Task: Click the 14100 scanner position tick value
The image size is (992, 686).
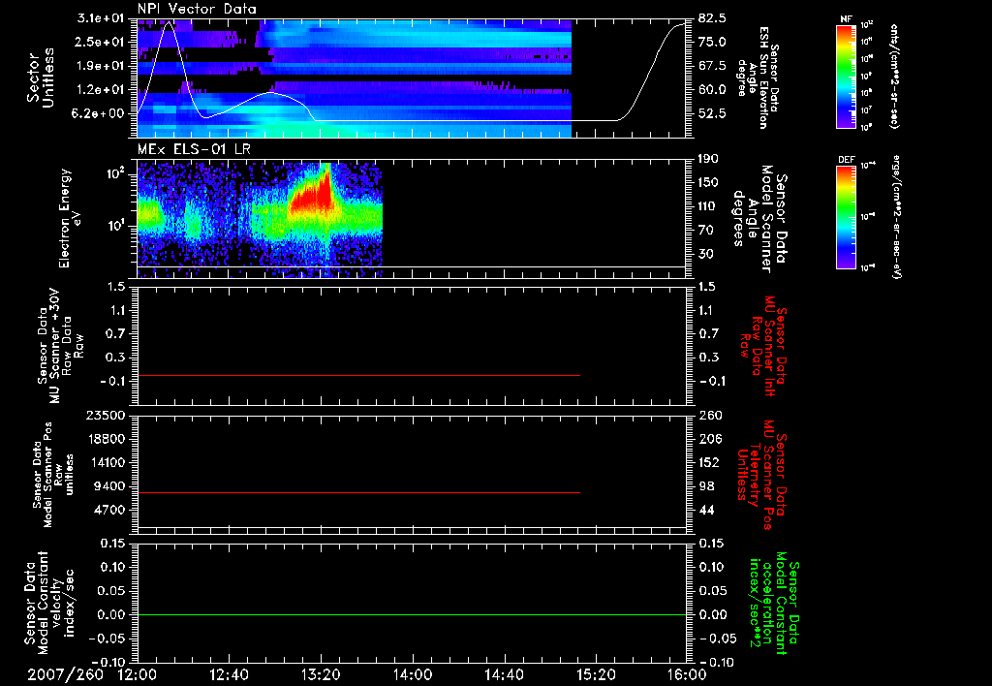Action: pos(106,462)
